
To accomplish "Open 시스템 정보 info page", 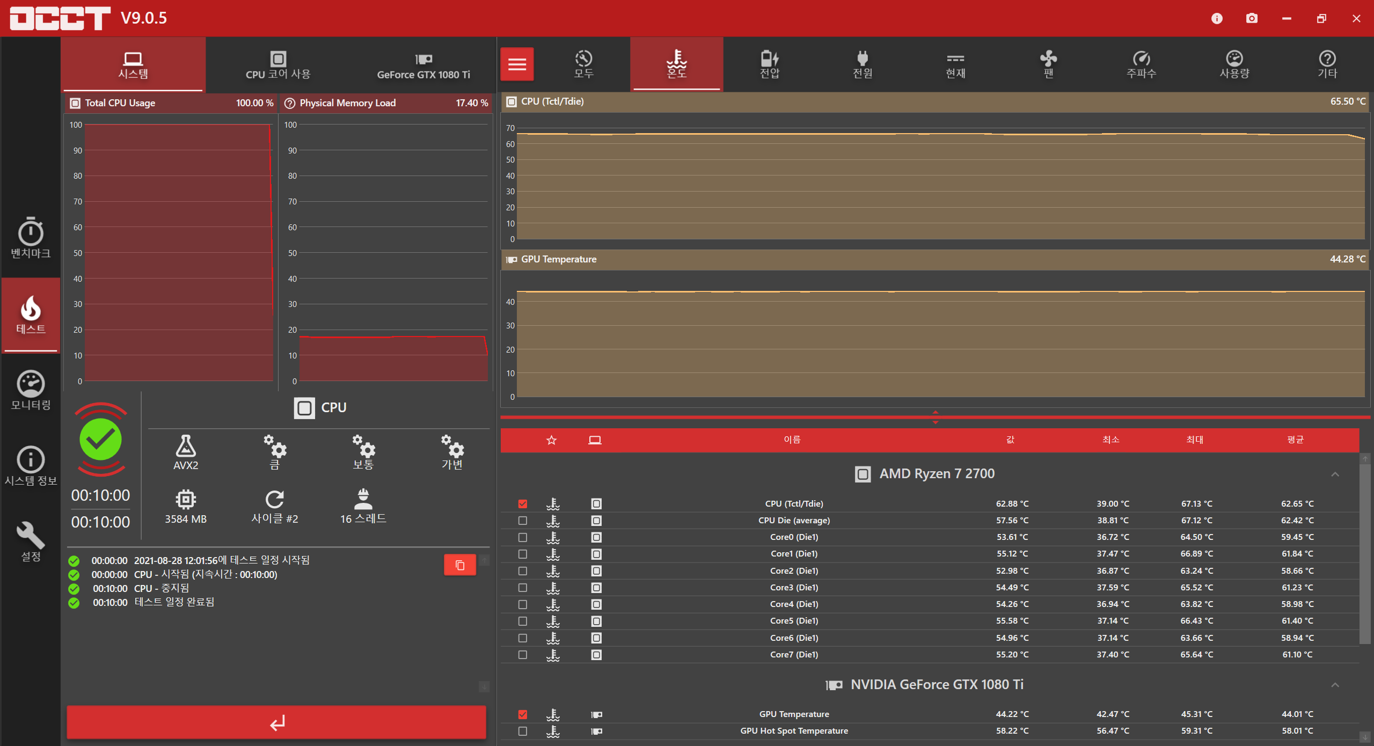I will pyautogui.click(x=31, y=466).
